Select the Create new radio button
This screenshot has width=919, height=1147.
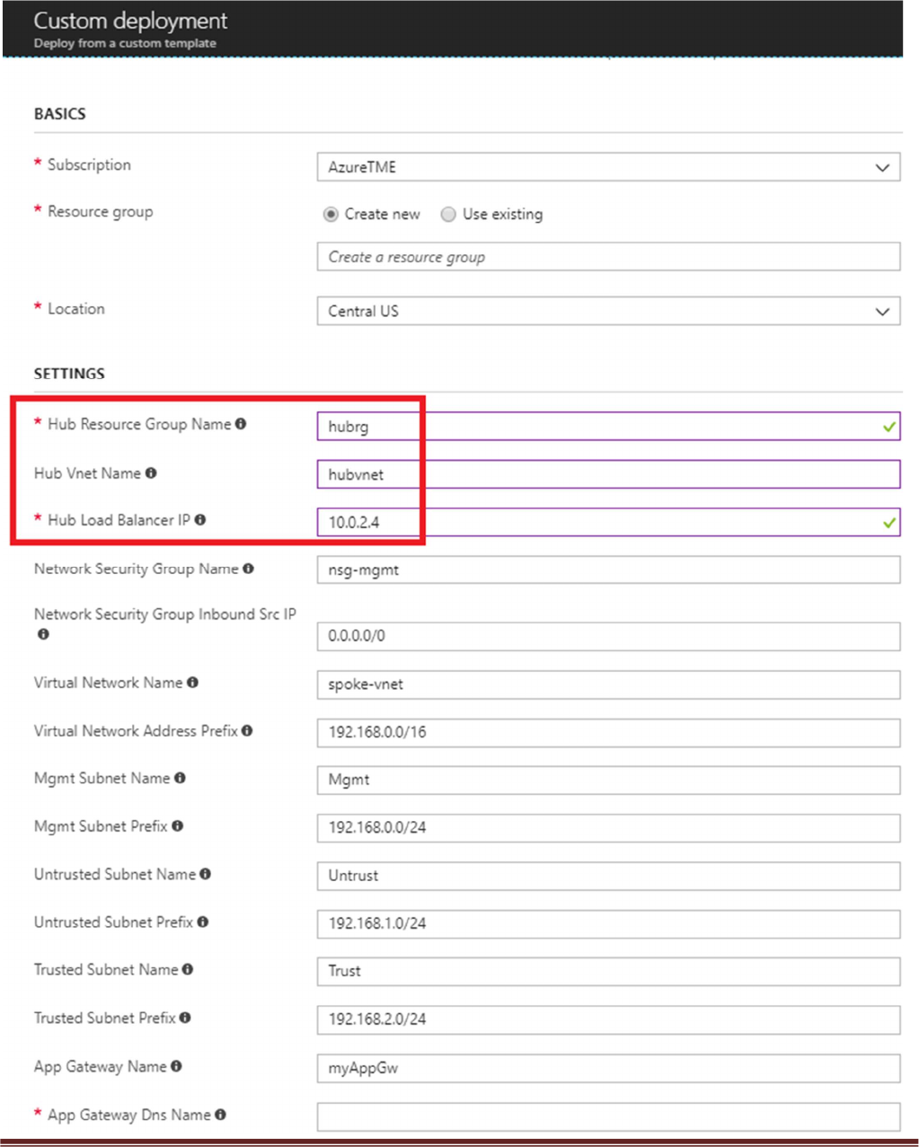tap(331, 215)
